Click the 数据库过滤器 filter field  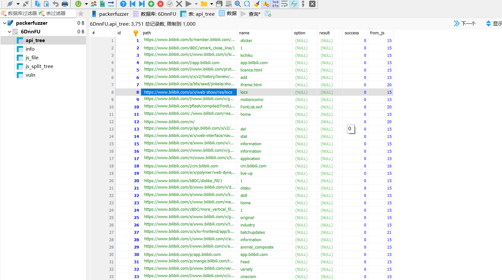[x=19, y=13]
